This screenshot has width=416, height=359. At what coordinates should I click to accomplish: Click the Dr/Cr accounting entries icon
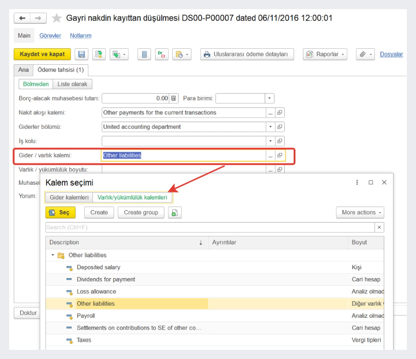[162, 54]
